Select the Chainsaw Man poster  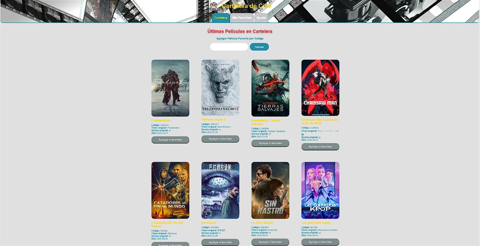point(320,88)
